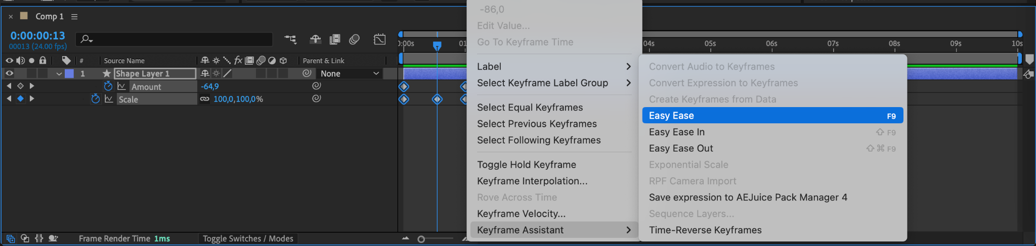The image size is (1036, 246).
Task: Click the Scale stopwatch icon
Action: tap(96, 99)
